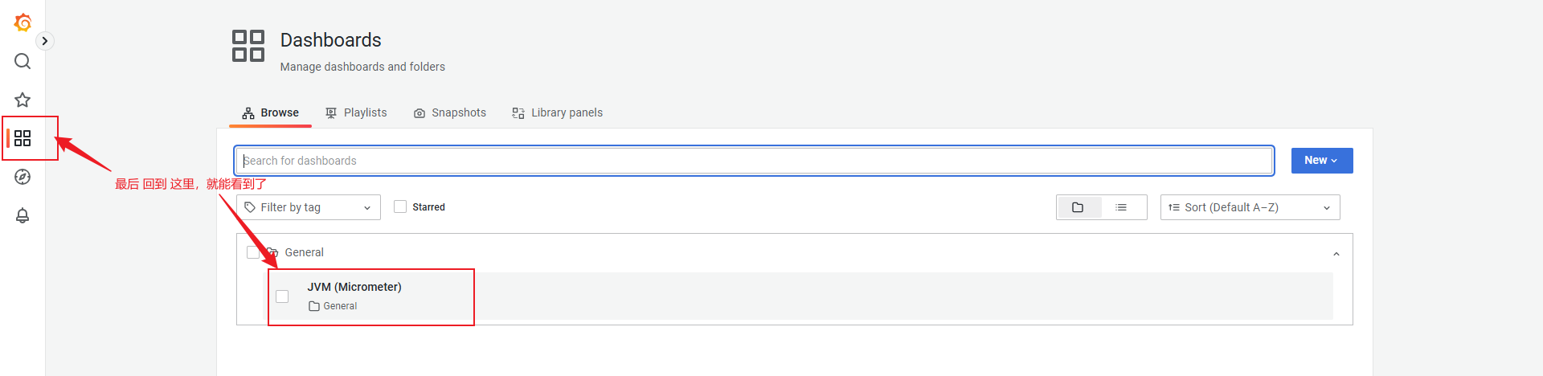Open the Explore compass icon
The image size is (1543, 376).
click(x=23, y=177)
